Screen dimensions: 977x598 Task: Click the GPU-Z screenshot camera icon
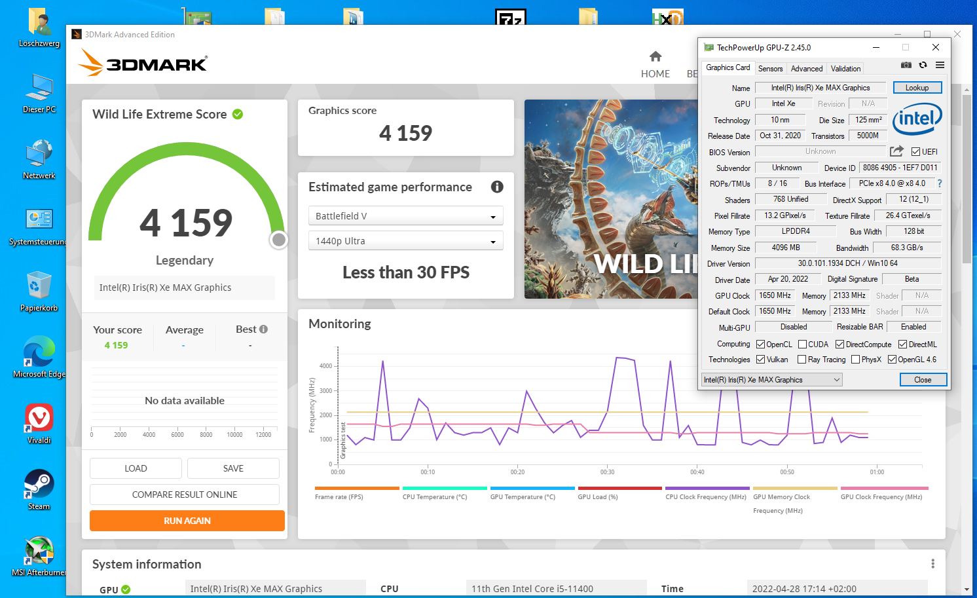click(x=906, y=65)
